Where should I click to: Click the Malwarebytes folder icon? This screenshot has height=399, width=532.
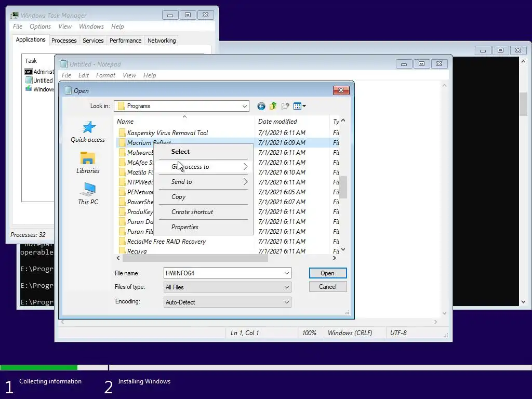point(122,152)
